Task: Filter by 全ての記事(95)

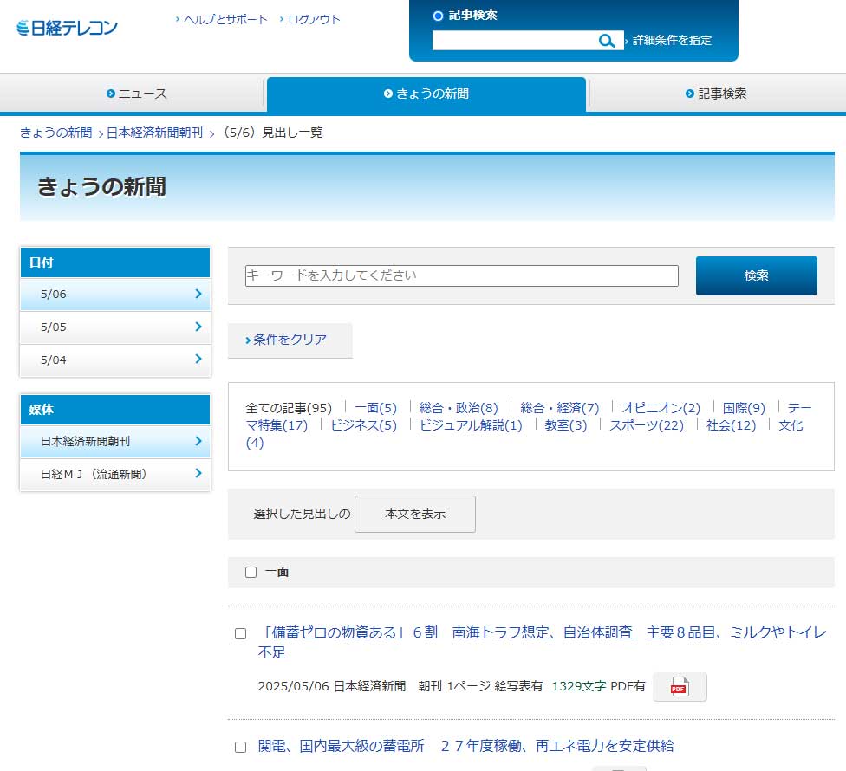Action: [x=289, y=408]
